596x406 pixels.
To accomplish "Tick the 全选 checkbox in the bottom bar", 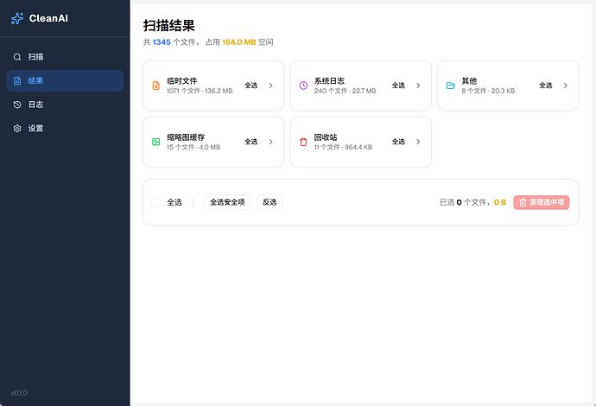I will click(155, 202).
